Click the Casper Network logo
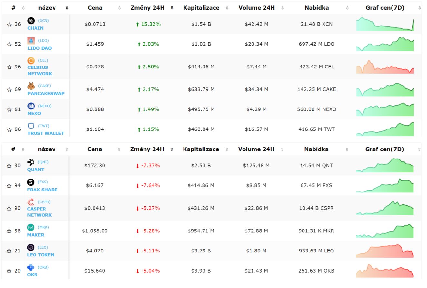Screen dimensions: 427x288 coord(31,202)
